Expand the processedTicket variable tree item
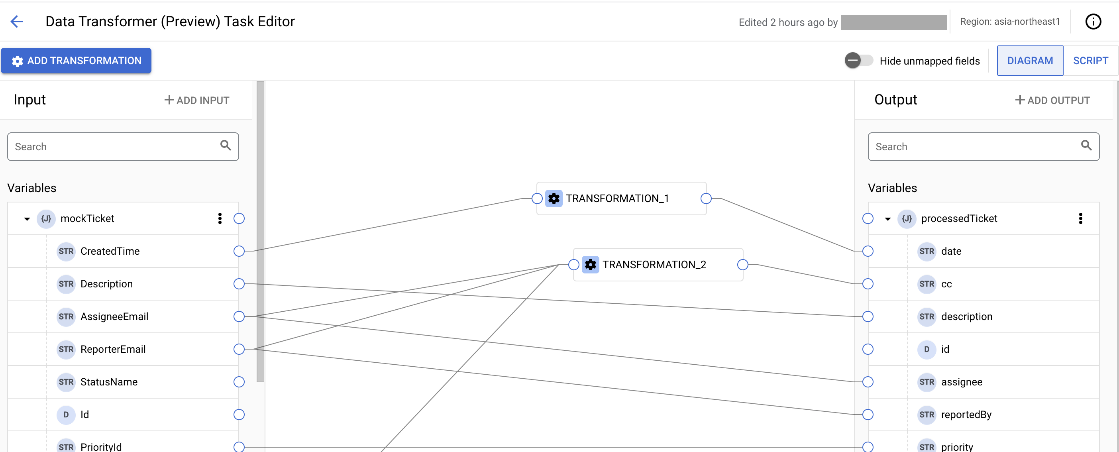1119x452 pixels. (x=889, y=218)
